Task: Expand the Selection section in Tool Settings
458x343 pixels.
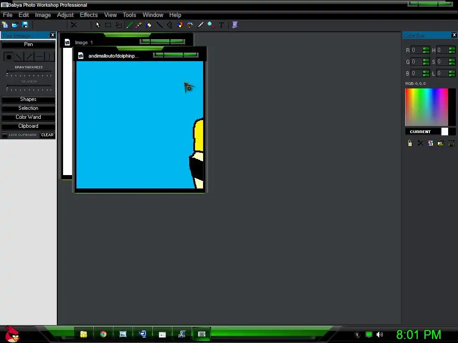Action: pyautogui.click(x=28, y=108)
